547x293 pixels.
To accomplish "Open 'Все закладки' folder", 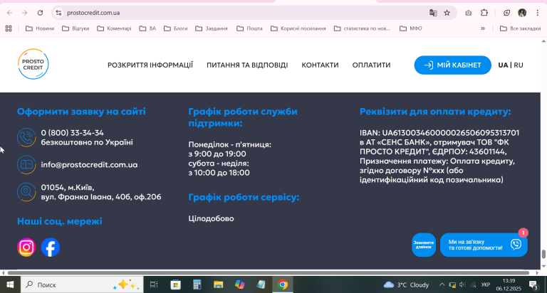I will [x=520, y=28].
